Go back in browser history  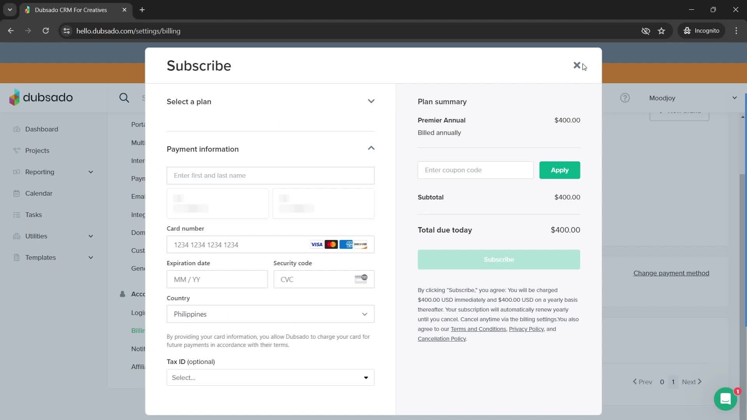coord(11,31)
